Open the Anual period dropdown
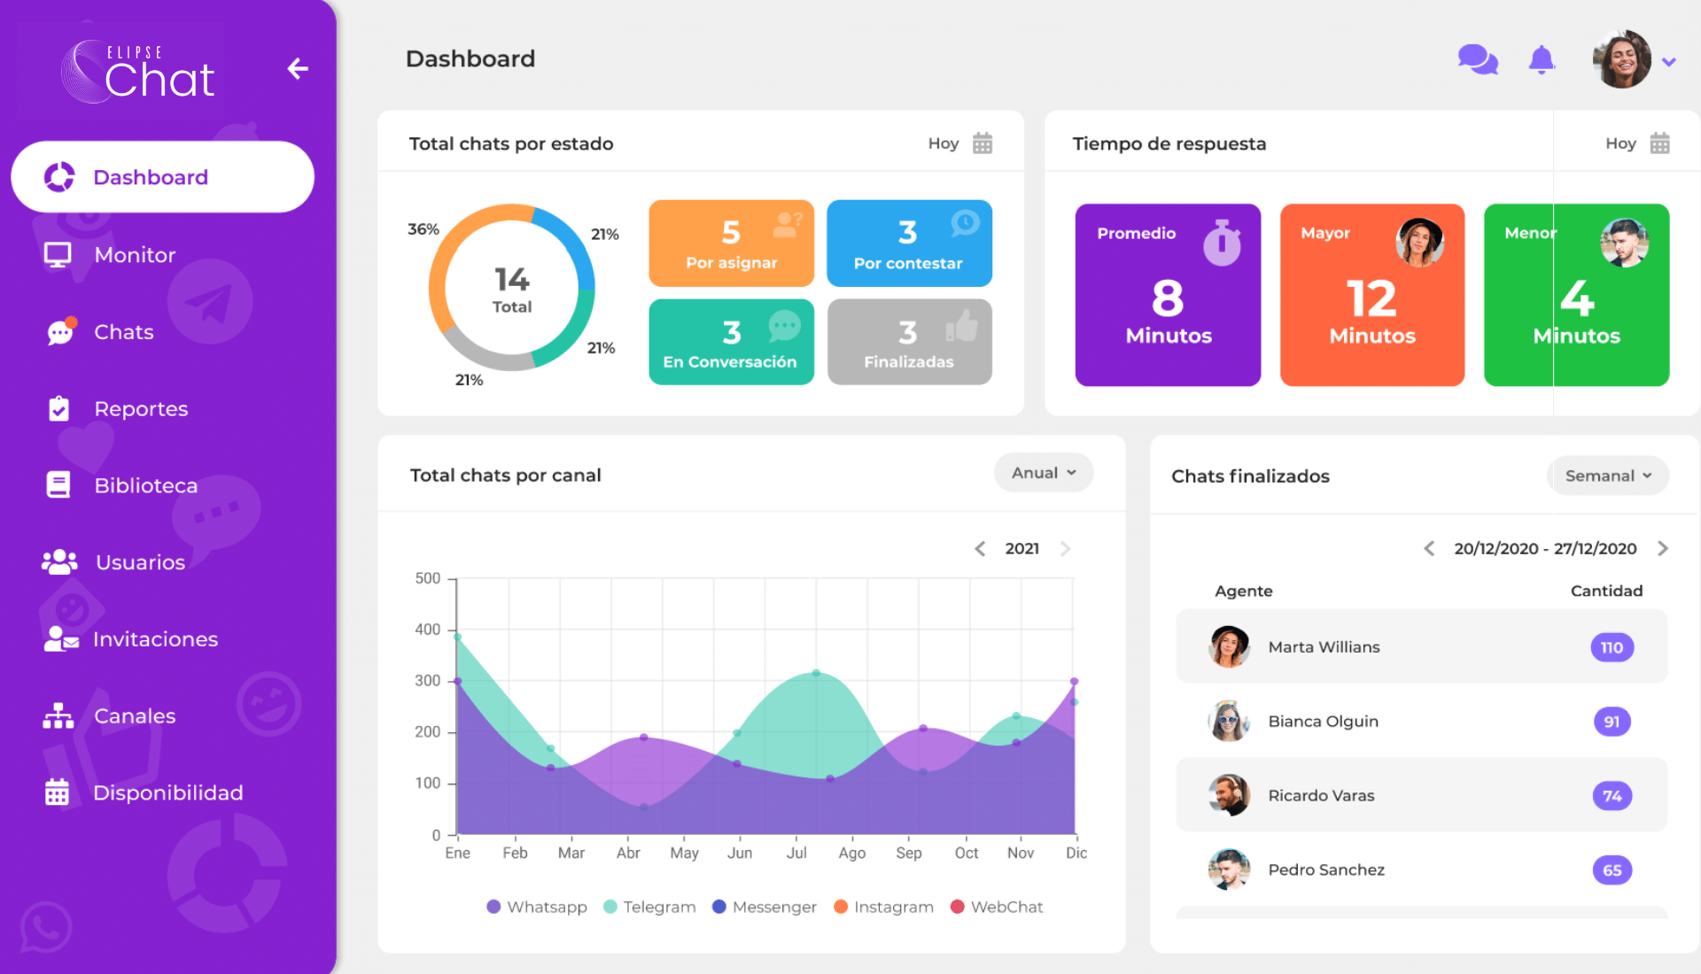 [1043, 473]
